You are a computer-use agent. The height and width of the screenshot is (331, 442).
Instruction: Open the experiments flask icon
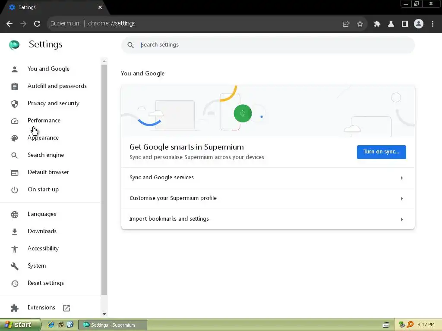click(391, 24)
